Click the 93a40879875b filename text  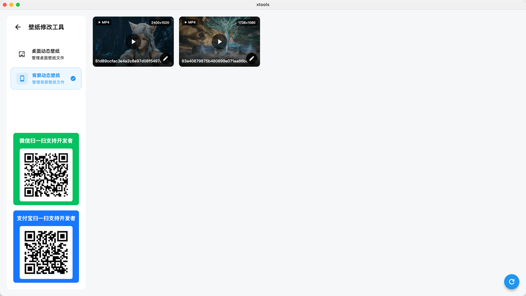(x=213, y=61)
